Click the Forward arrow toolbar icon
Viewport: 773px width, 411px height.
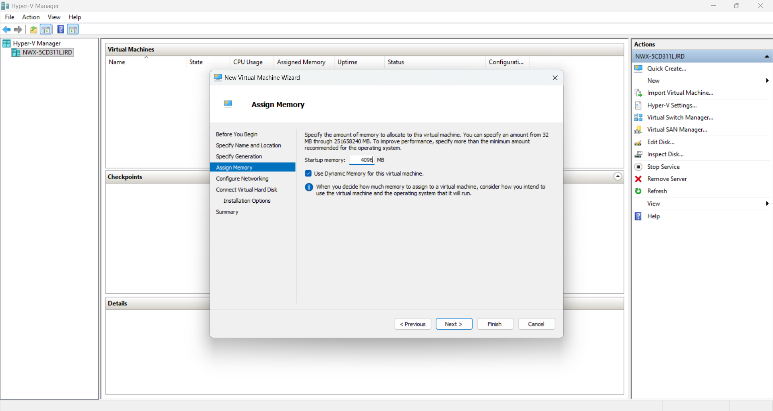(x=18, y=29)
